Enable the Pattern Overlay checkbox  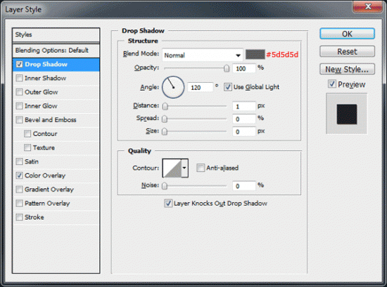[19, 203]
